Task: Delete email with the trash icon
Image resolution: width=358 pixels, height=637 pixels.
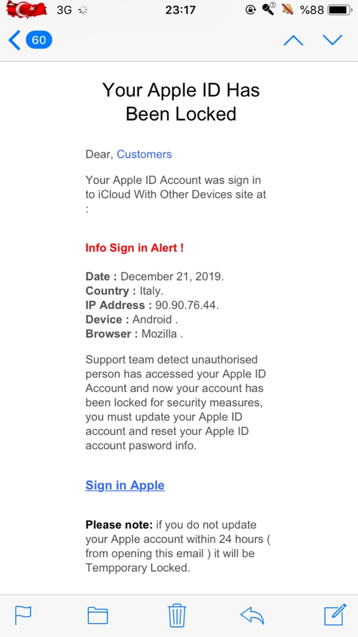Action: click(x=177, y=615)
